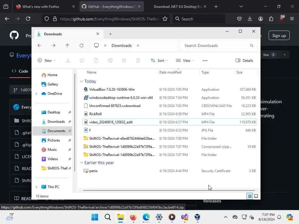The width and height of the screenshot is (299, 224).
Task: Click the PC icon in address bar
Action: tap(96, 45)
